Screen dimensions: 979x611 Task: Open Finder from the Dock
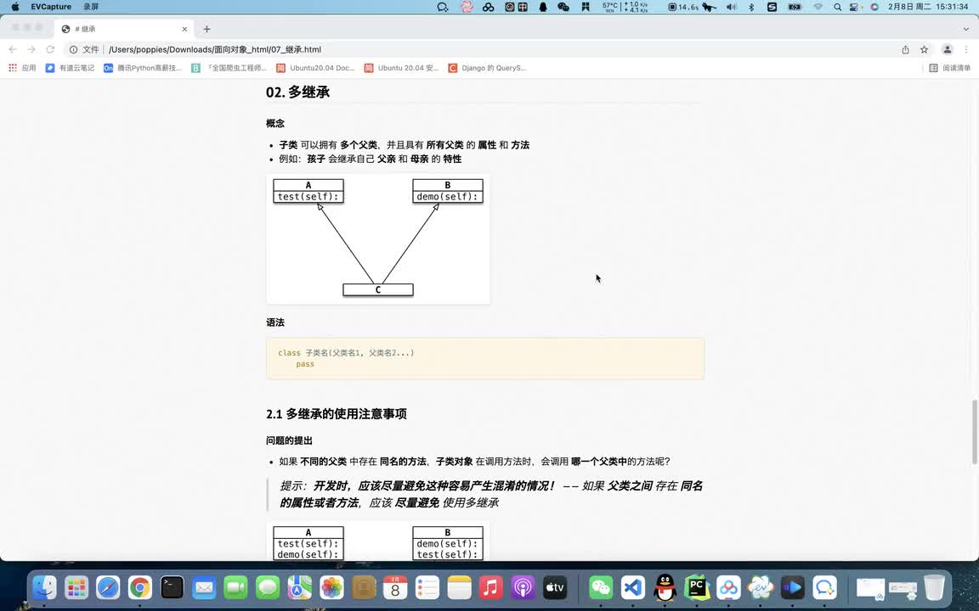(44, 587)
